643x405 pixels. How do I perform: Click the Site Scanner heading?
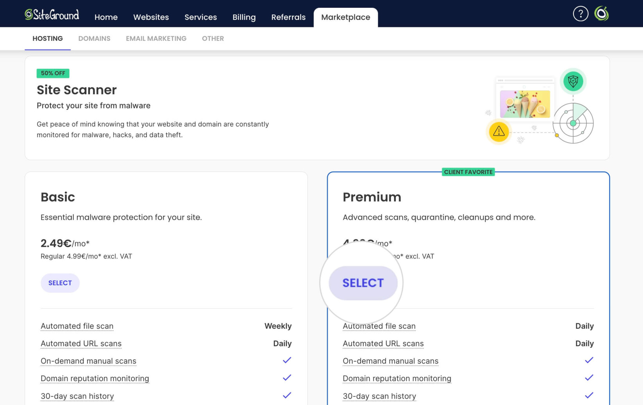point(77,90)
